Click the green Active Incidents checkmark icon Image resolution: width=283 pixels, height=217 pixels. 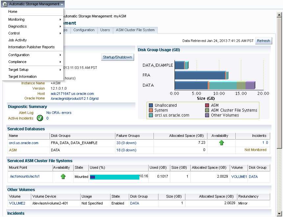(40, 118)
